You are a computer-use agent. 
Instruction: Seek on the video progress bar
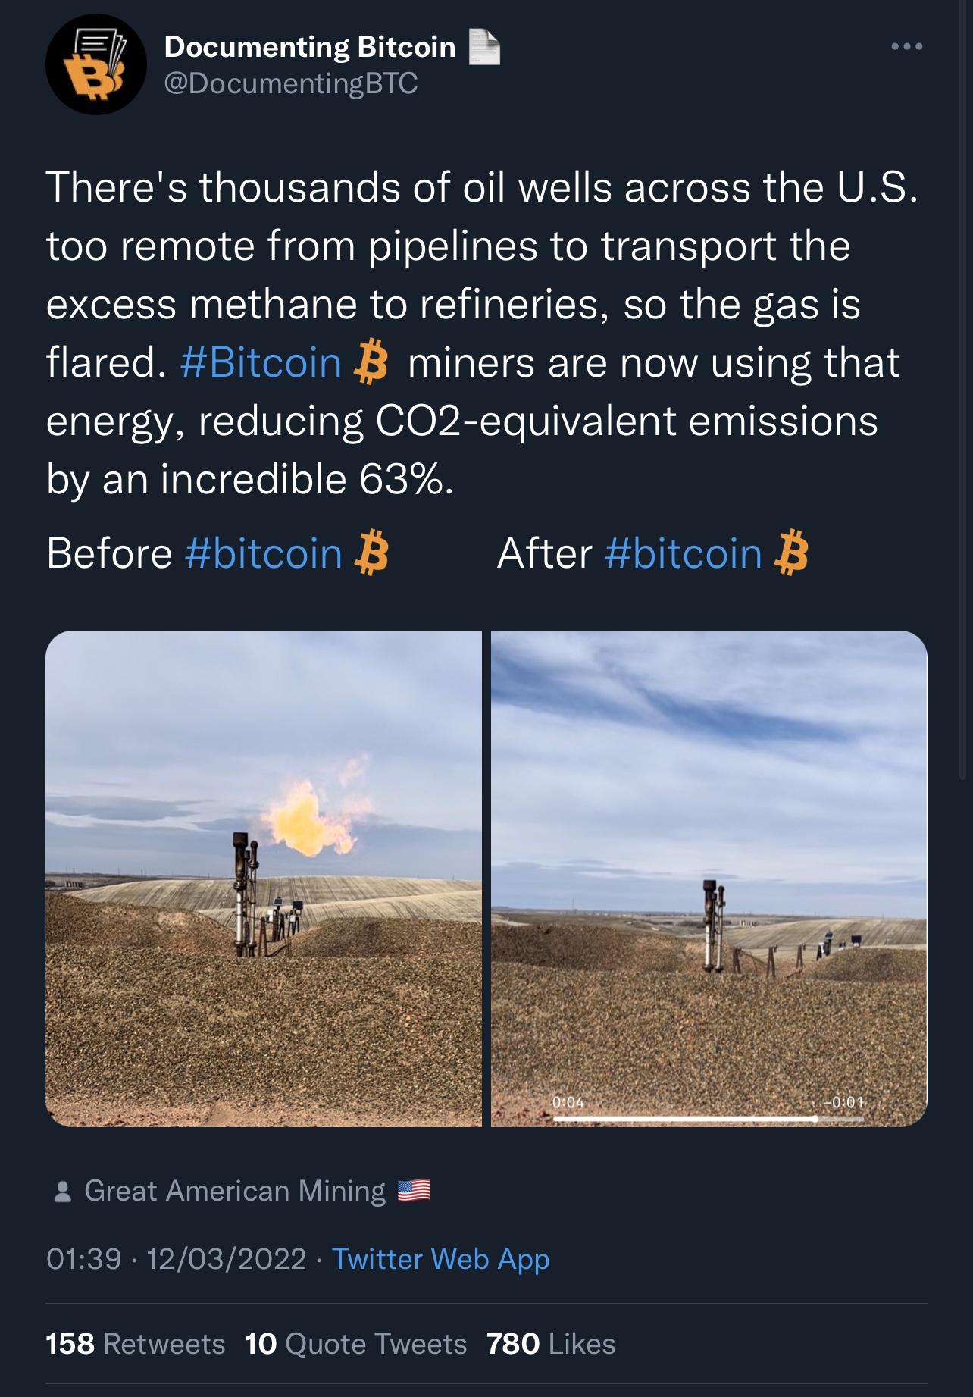pyautogui.click(x=709, y=1119)
